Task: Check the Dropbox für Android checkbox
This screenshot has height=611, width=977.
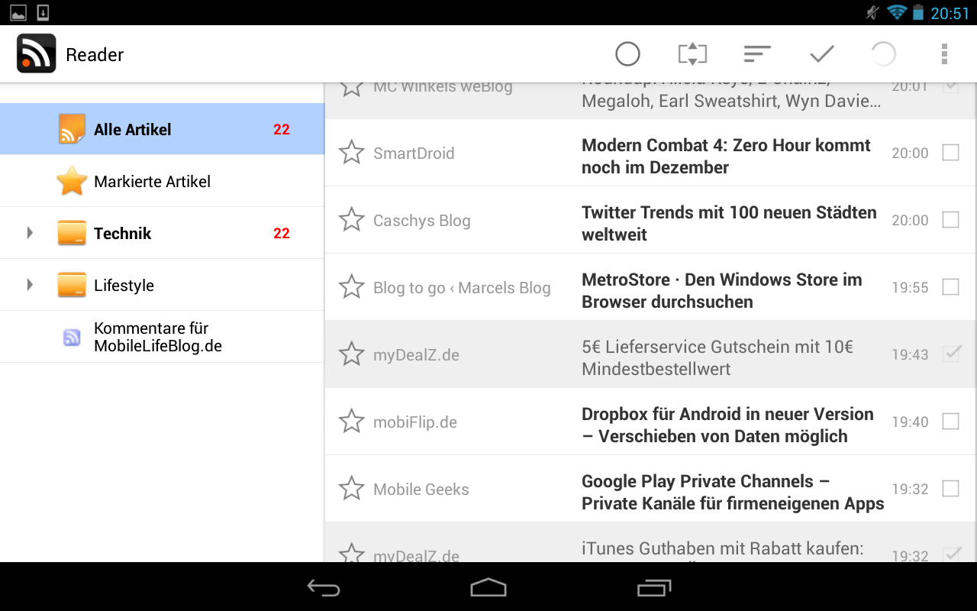Action: pos(950,422)
